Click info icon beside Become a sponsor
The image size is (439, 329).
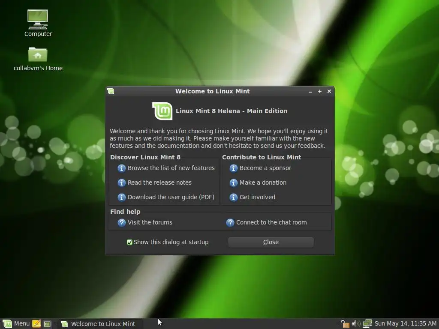233,168
